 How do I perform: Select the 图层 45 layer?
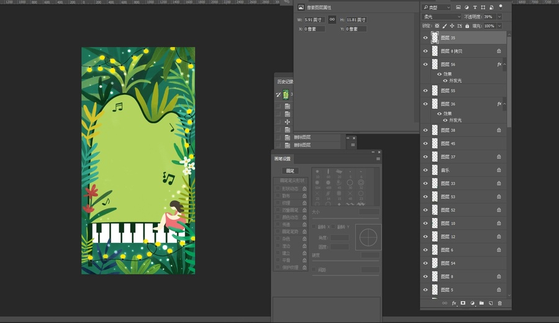(x=465, y=143)
